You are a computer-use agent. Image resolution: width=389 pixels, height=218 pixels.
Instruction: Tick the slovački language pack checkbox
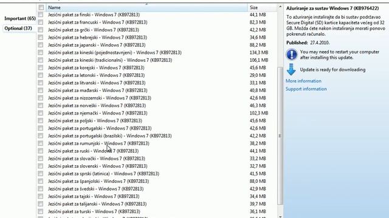click(41, 159)
